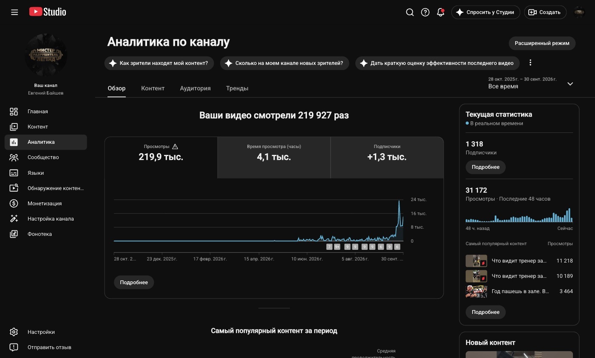This screenshot has height=358, width=595.
Task: Click the '9+' video marker on the chart timeline
Action: tap(337, 247)
